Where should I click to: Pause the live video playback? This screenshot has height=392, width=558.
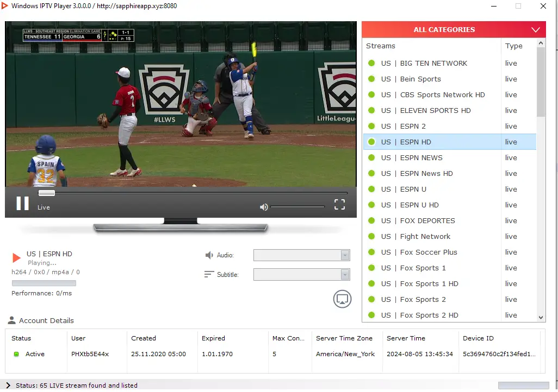pos(22,203)
